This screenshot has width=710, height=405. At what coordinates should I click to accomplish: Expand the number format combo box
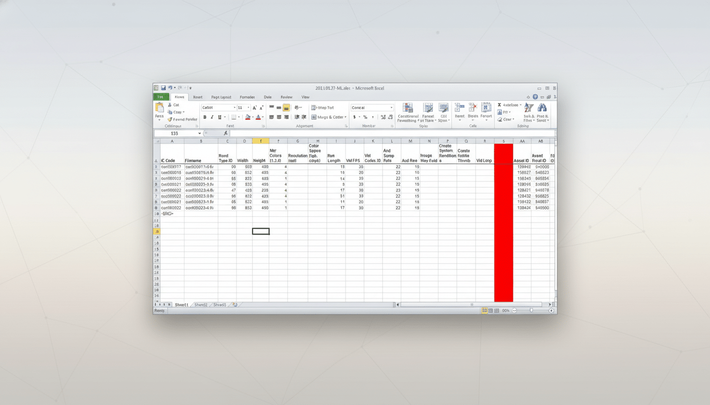pos(391,108)
